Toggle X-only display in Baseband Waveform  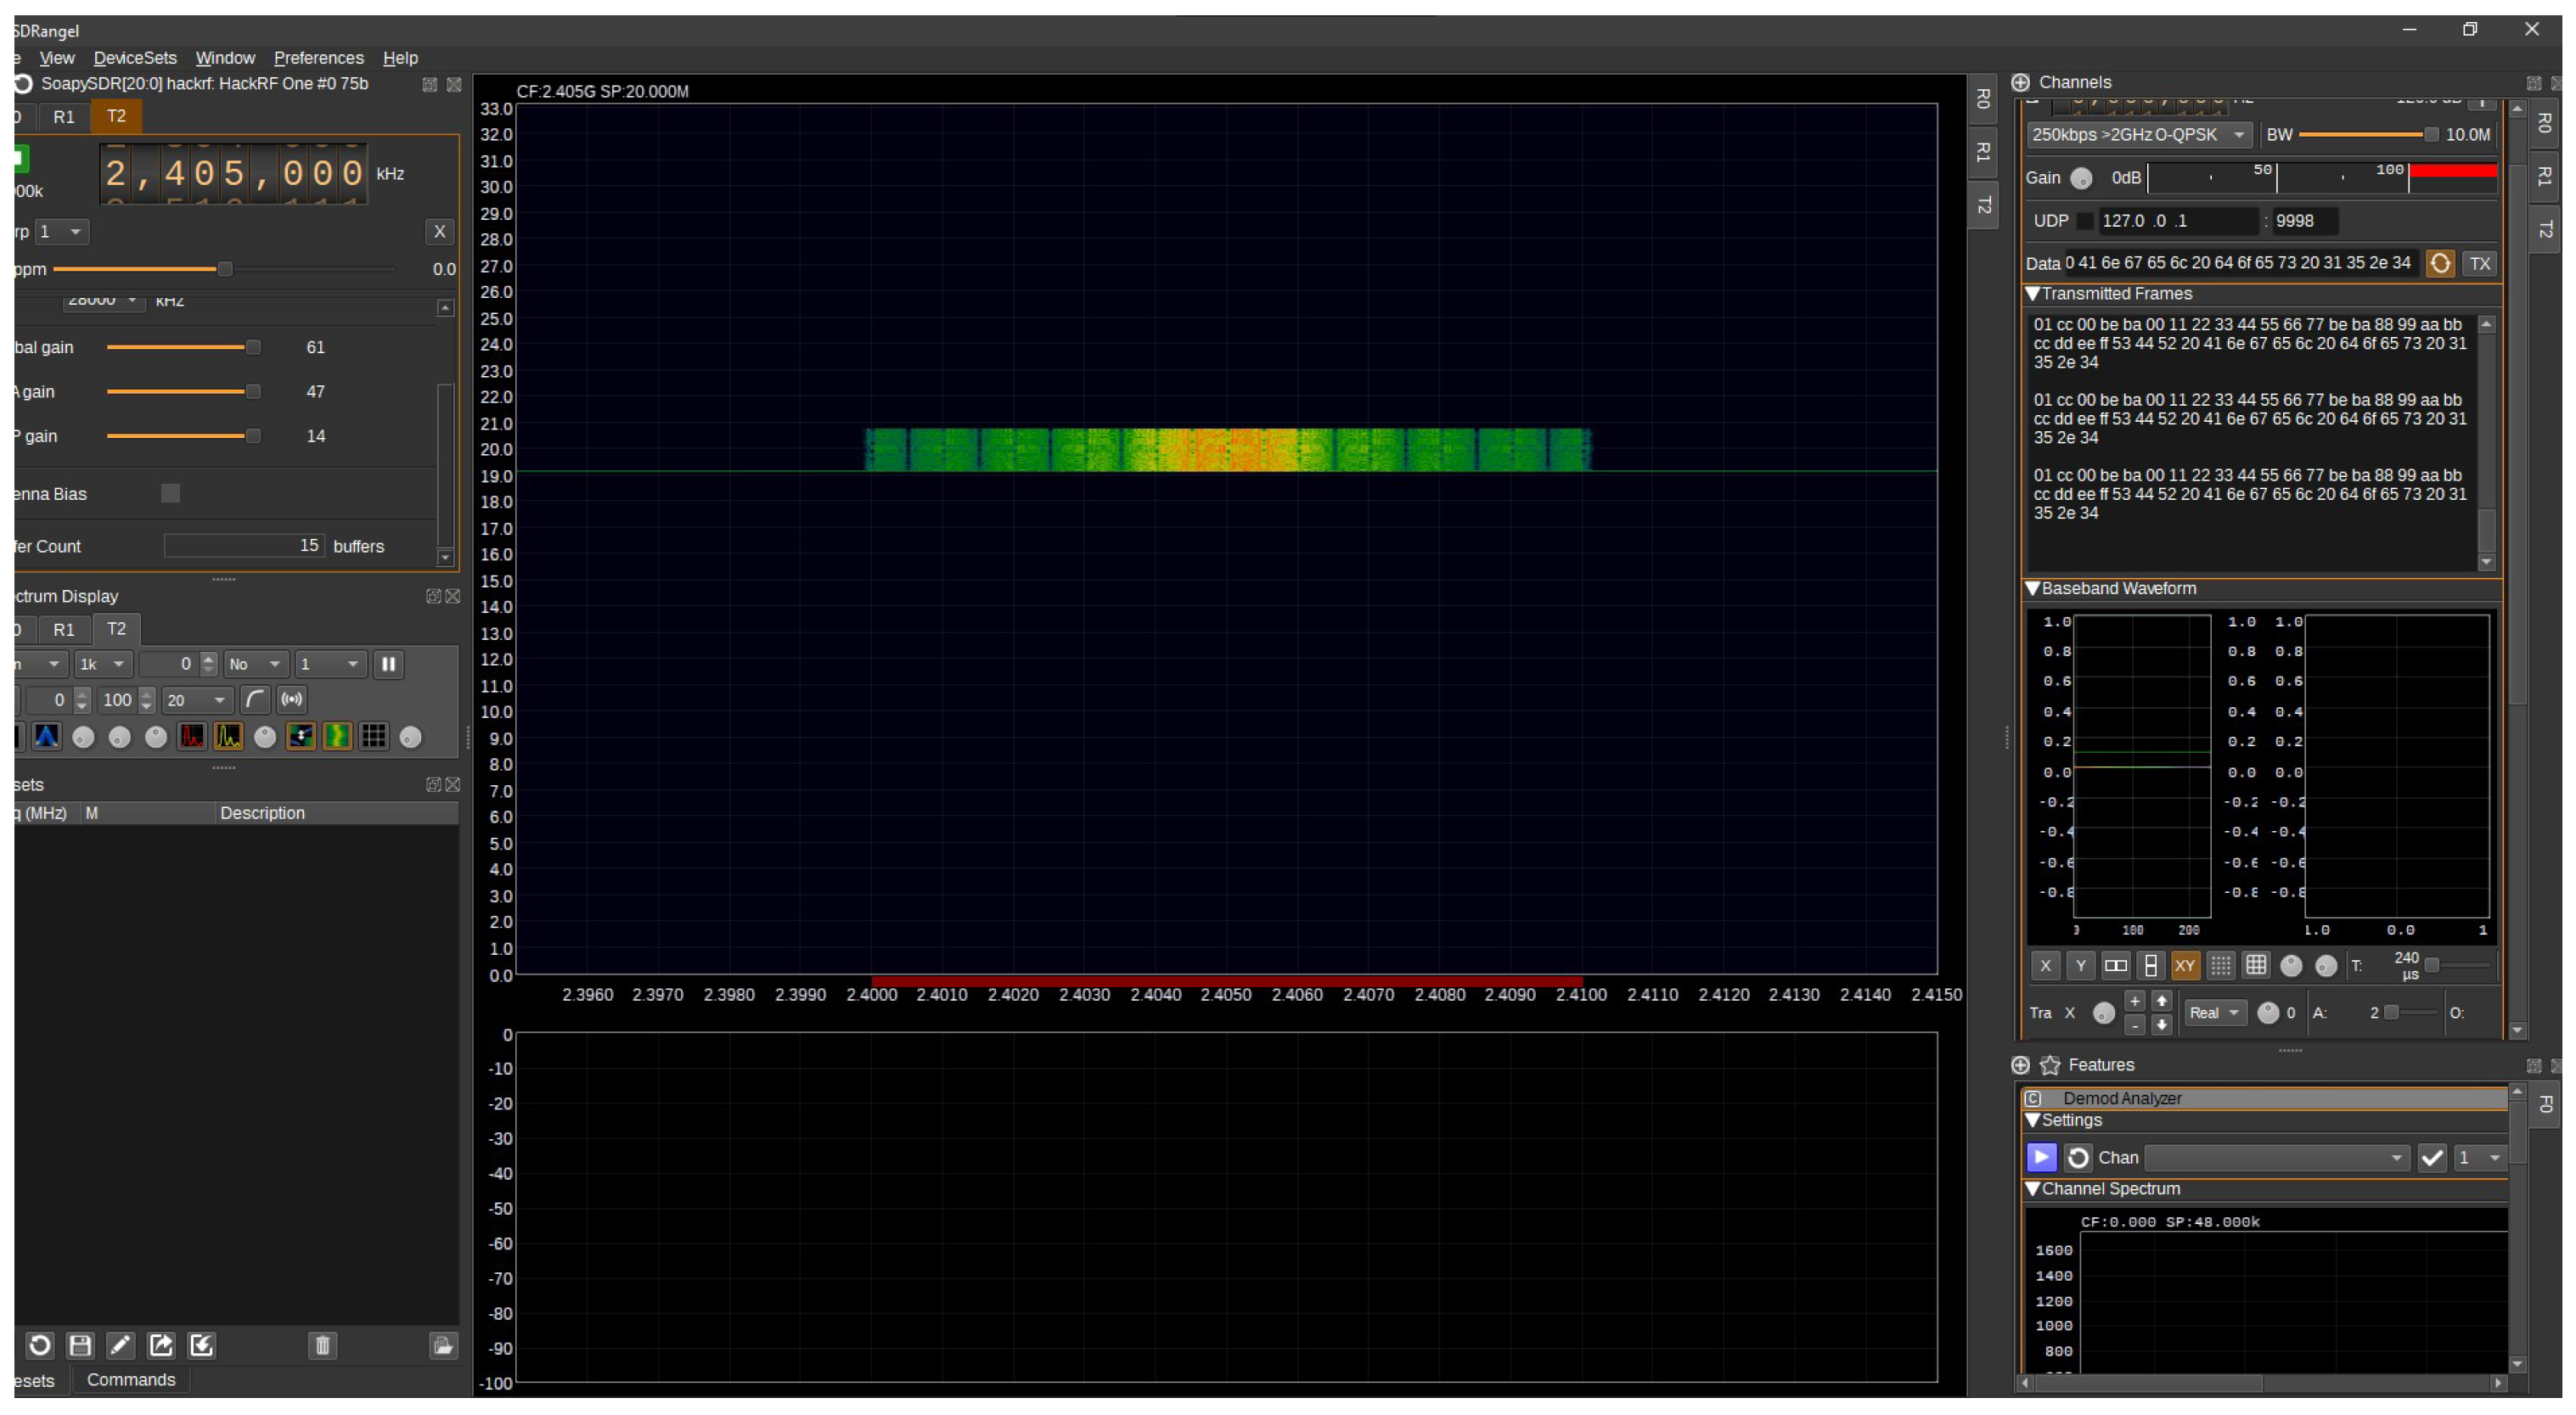click(2045, 966)
